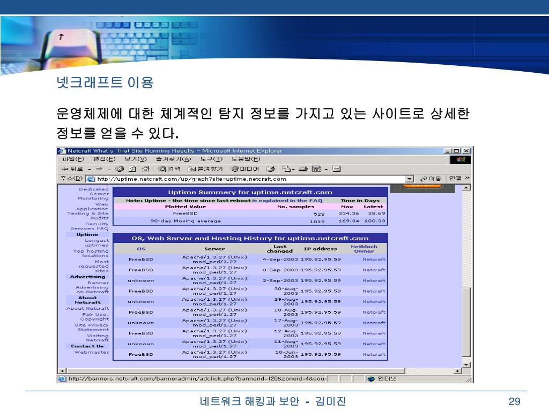Click the Forward arrow in IE toolbar

99,169
